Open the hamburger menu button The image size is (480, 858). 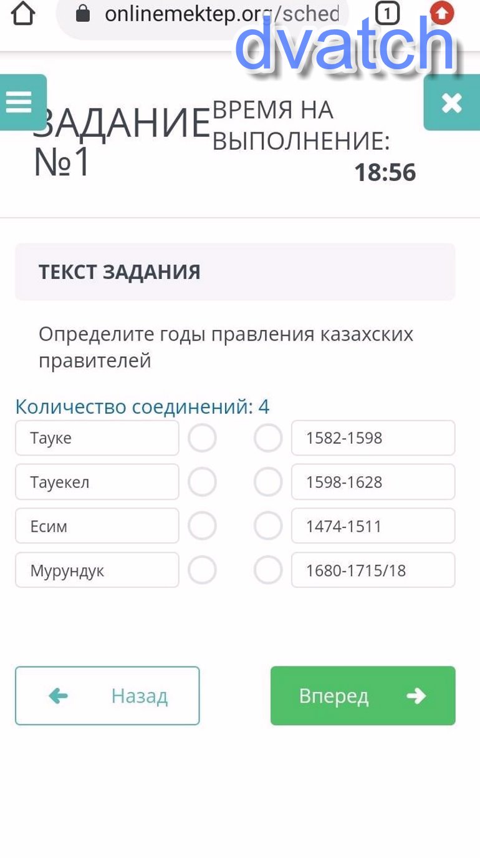coord(19,102)
